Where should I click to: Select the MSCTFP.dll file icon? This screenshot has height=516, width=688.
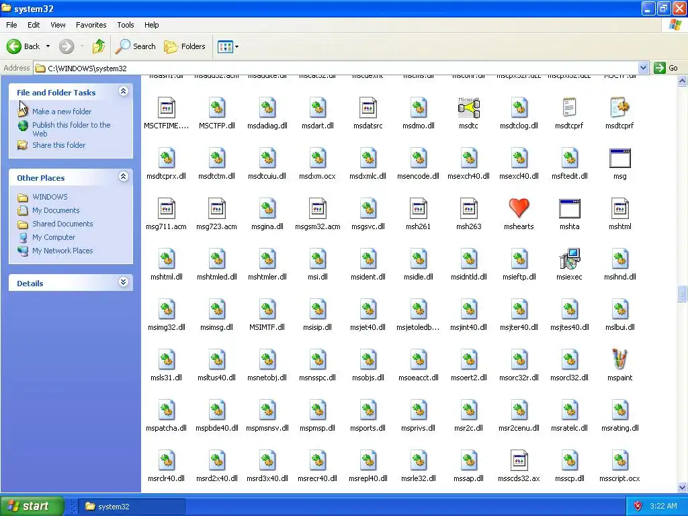tap(217, 107)
